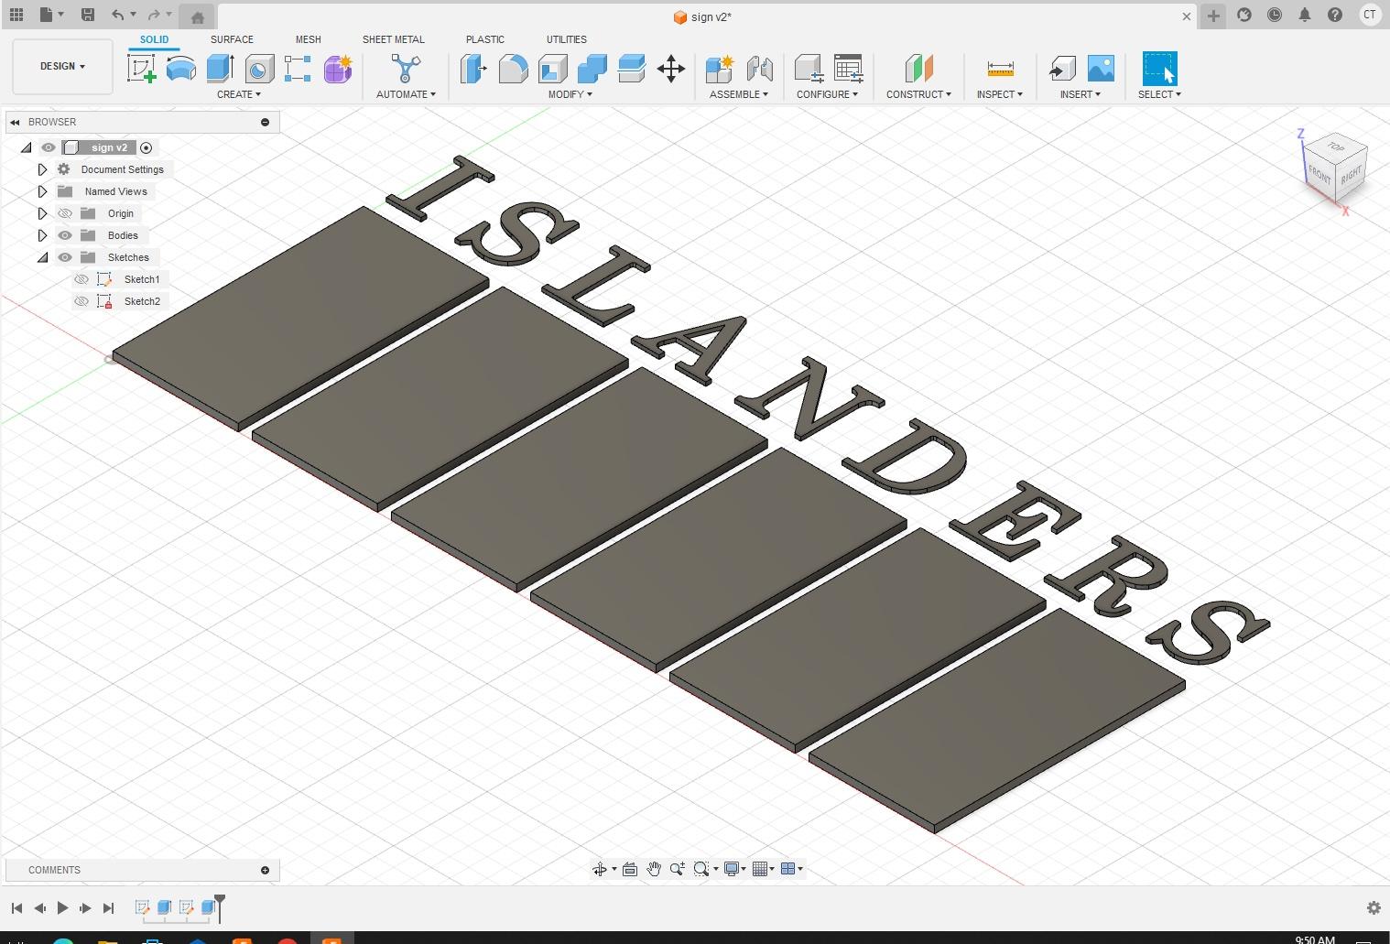Show the hidden Origin folder

pyautogui.click(x=65, y=213)
